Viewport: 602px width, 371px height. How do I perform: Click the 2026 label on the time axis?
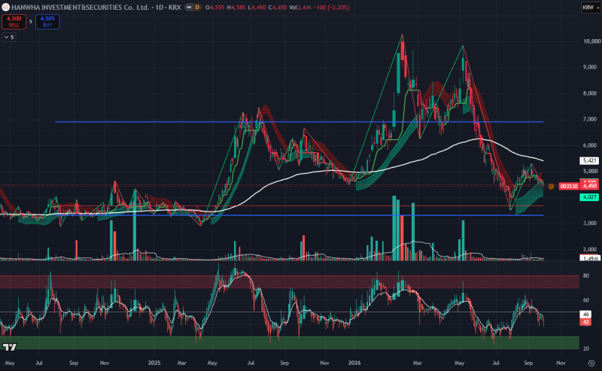pyautogui.click(x=354, y=363)
